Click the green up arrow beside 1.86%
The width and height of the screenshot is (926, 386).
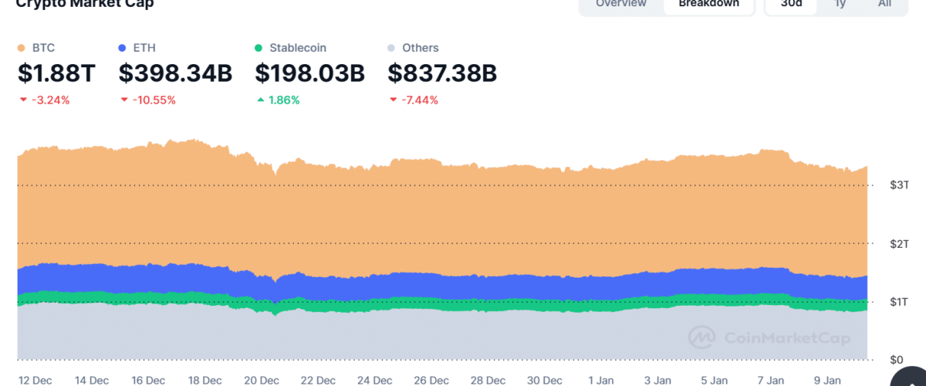click(260, 100)
